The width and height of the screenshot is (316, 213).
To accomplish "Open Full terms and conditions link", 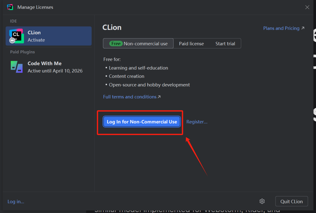I will pos(132,97).
